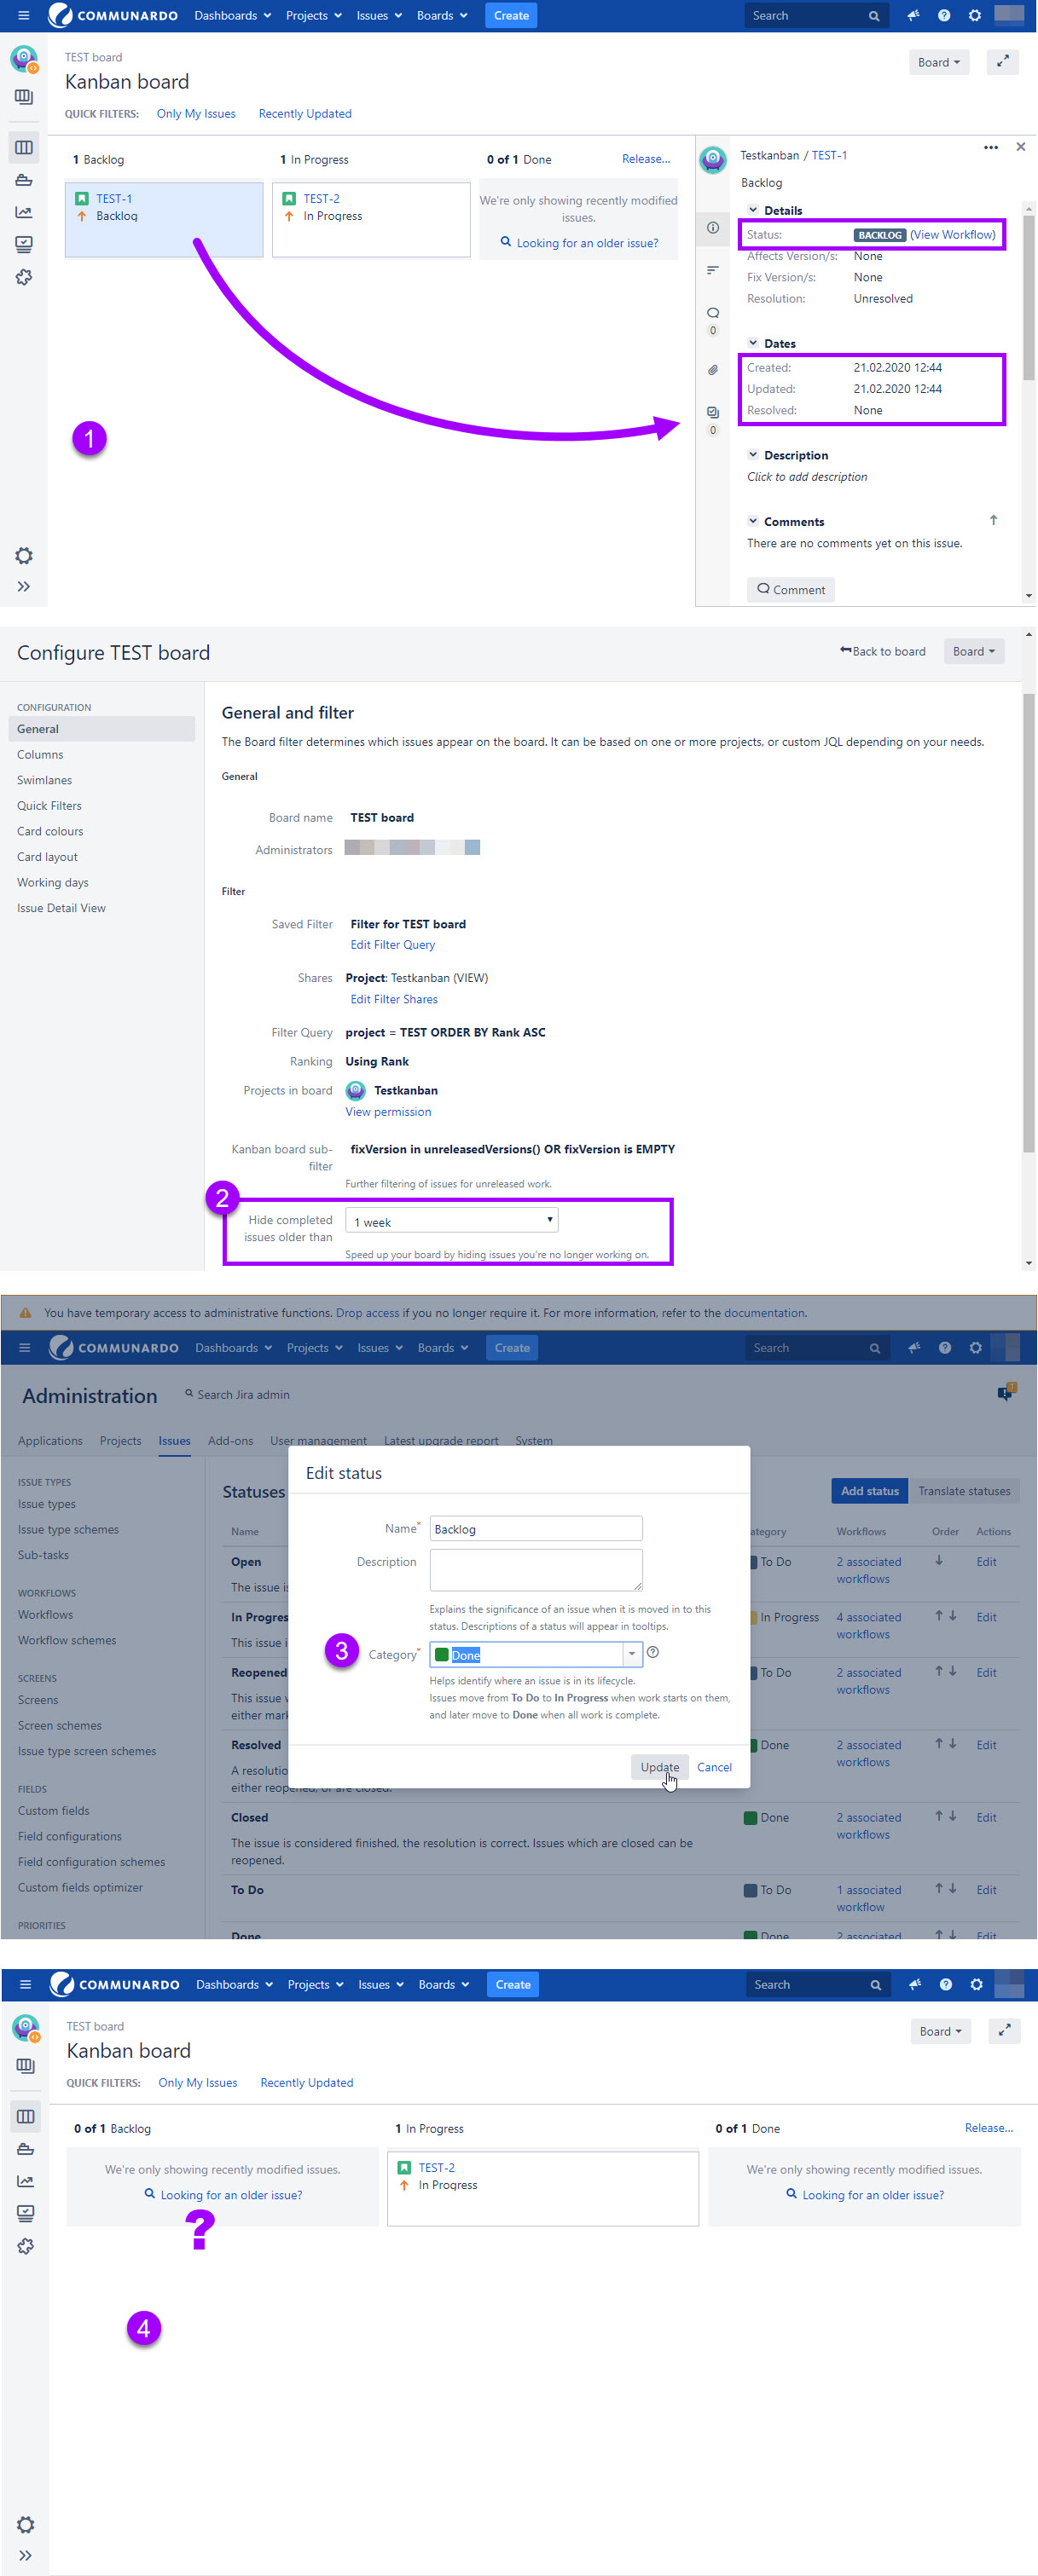Open Workflow schemes in admin sidebar
1038x2576 pixels.
pyautogui.click(x=67, y=1641)
